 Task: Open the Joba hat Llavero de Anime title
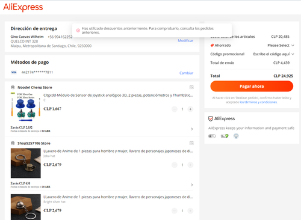click(118, 151)
